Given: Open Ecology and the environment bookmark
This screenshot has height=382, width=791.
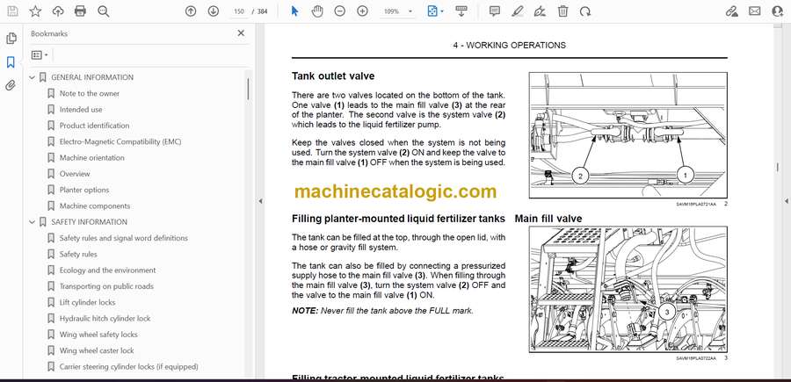Looking at the screenshot, I should 107,270.
